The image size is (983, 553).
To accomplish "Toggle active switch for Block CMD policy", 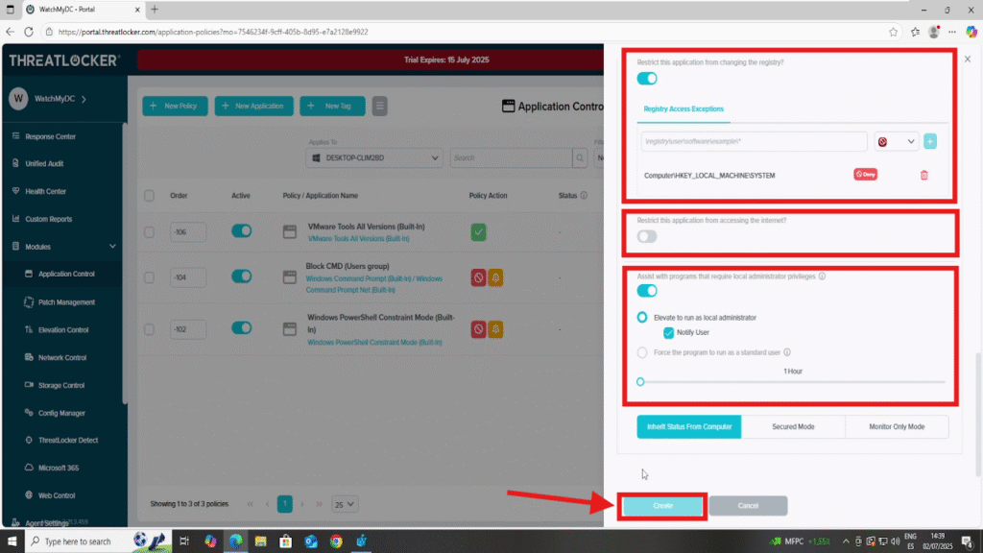I will pos(241,276).
